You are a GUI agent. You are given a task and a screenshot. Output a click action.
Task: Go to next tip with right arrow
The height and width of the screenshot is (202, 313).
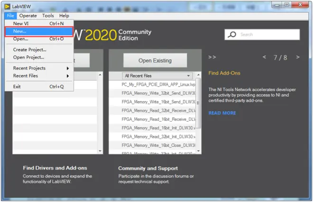(298, 57)
